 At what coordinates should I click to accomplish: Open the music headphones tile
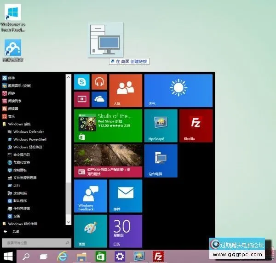pos(99,82)
